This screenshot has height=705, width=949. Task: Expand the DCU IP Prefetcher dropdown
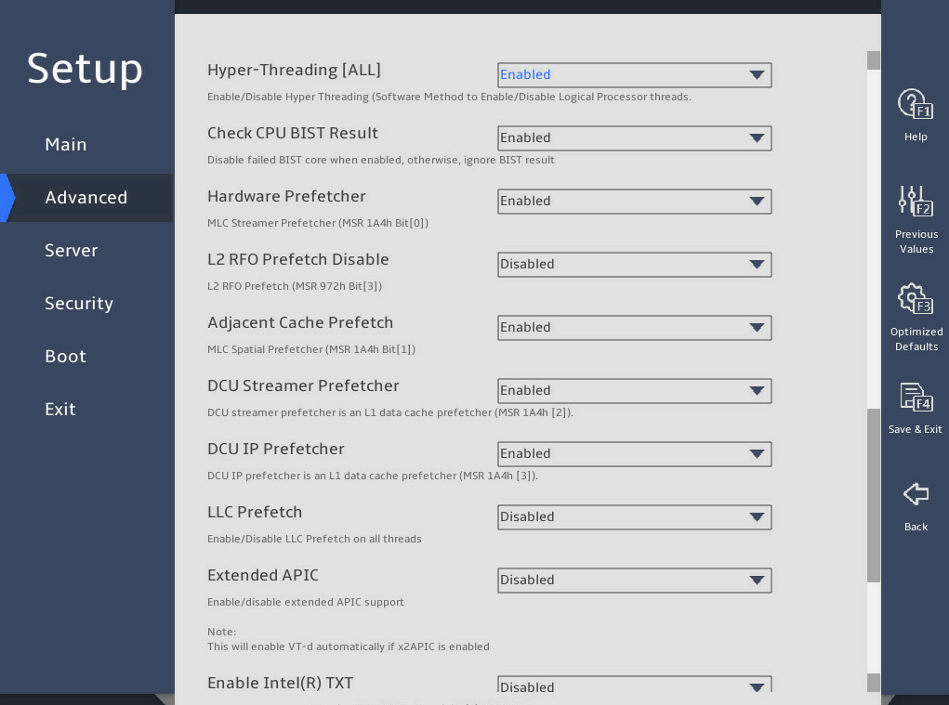(634, 454)
